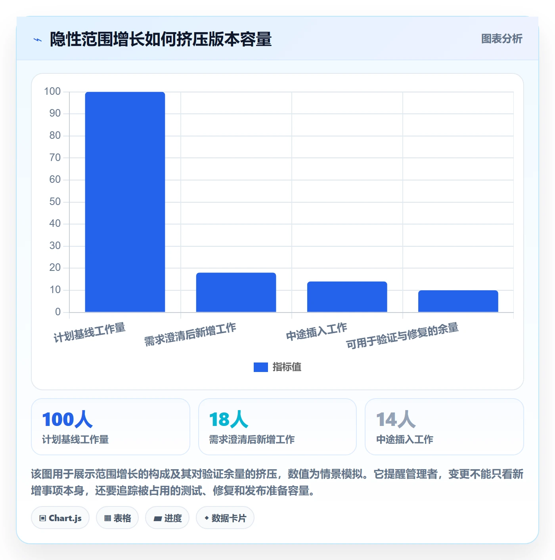This screenshot has height=560, width=555.
Task: Click the 14人 data card
Action: tap(444, 427)
